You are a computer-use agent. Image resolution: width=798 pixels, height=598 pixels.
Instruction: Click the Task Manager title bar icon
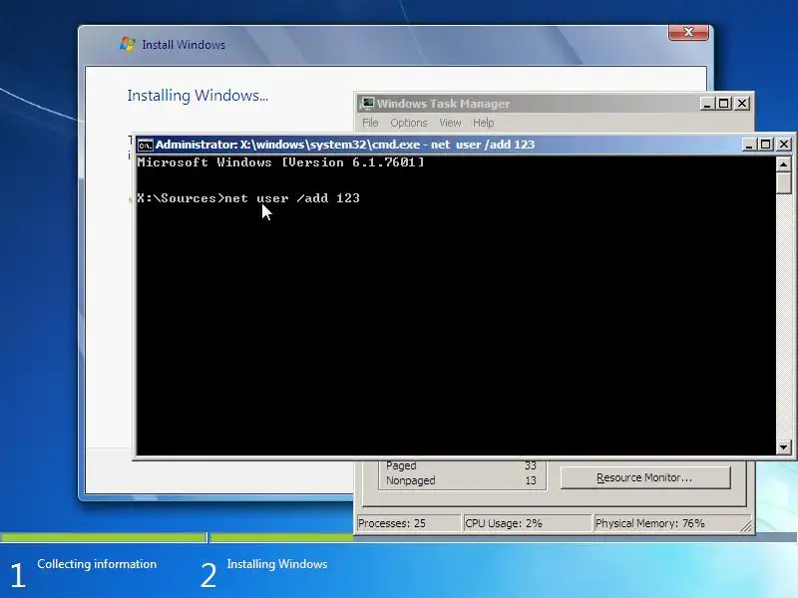(x=366, y=104)
